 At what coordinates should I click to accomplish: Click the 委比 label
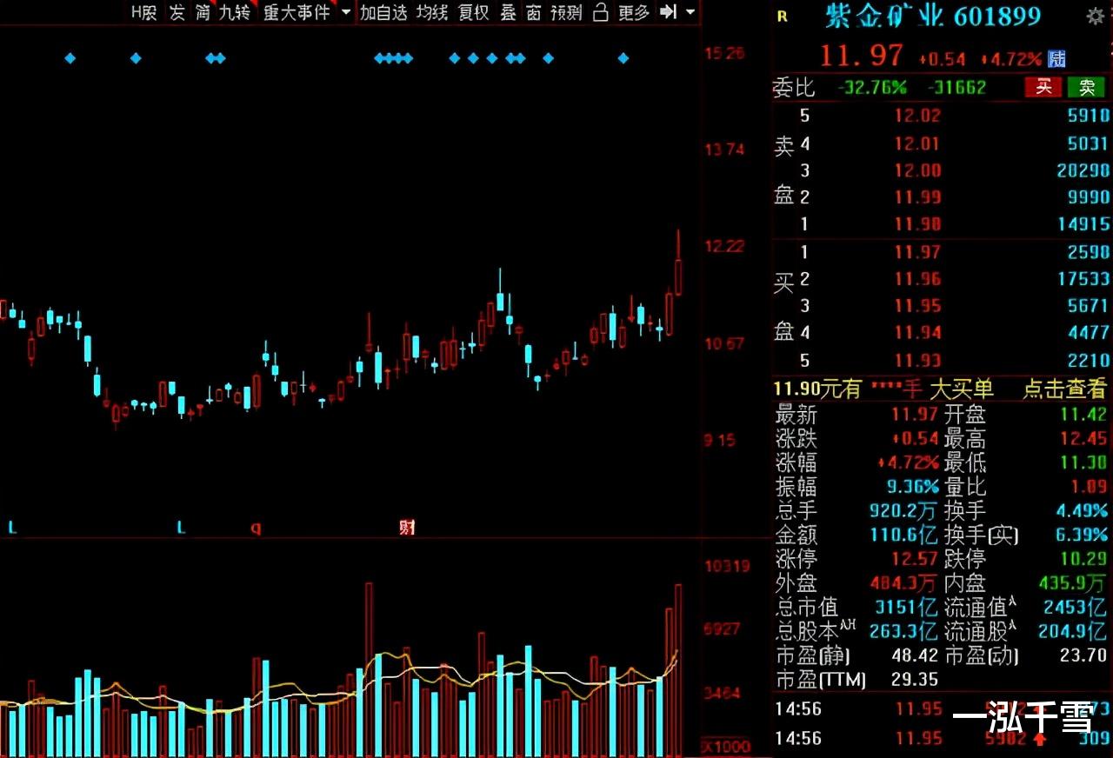point(793,87)
